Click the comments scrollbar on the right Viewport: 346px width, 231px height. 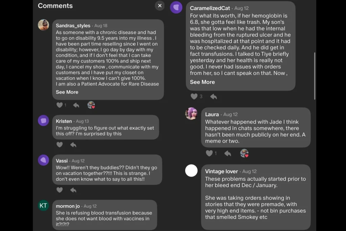(x=315, y=76)
